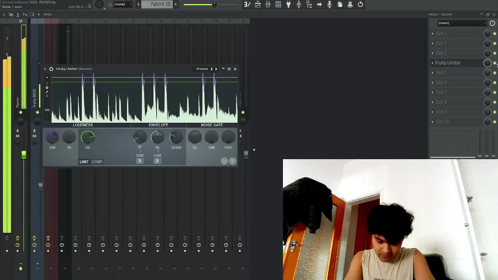This screenshot has width=498, height=280.
Task: Toggle the Master track mute LED
Action: click(x=21, y=113)
